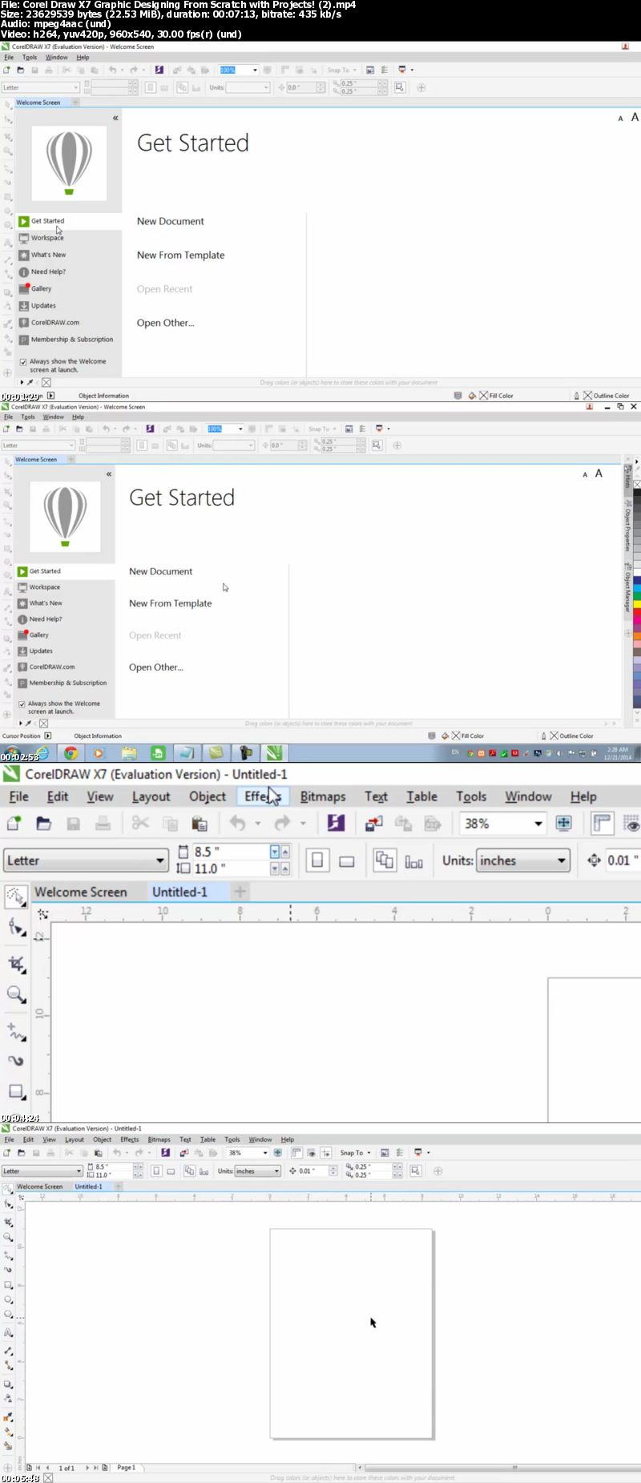Uncheck Always show Welcome screen in 00:01:29 frame
The height and width of the screenshot is (1483, 641).
point(23,362)
